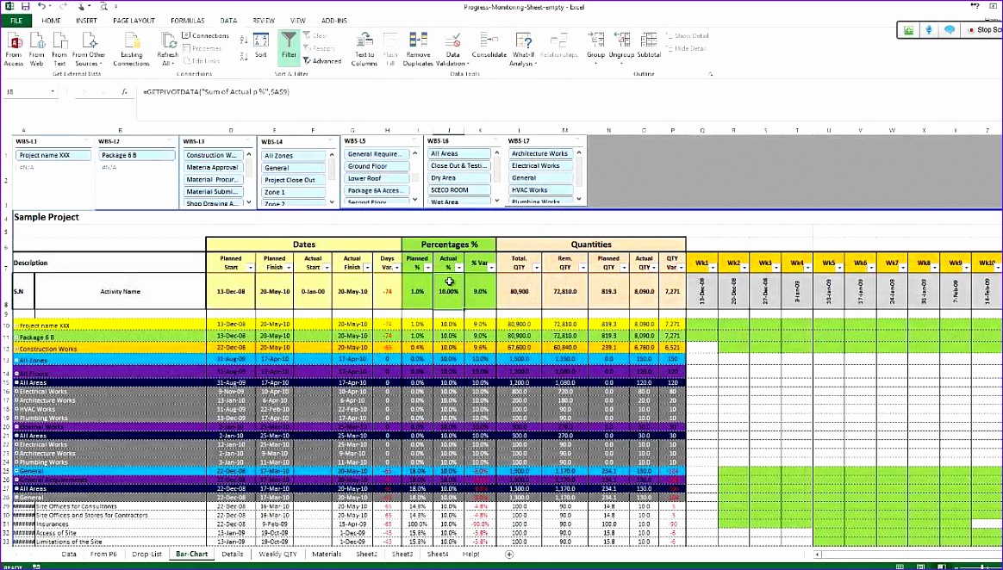Collapse the 'Package 6 B' row

point(16,337)
